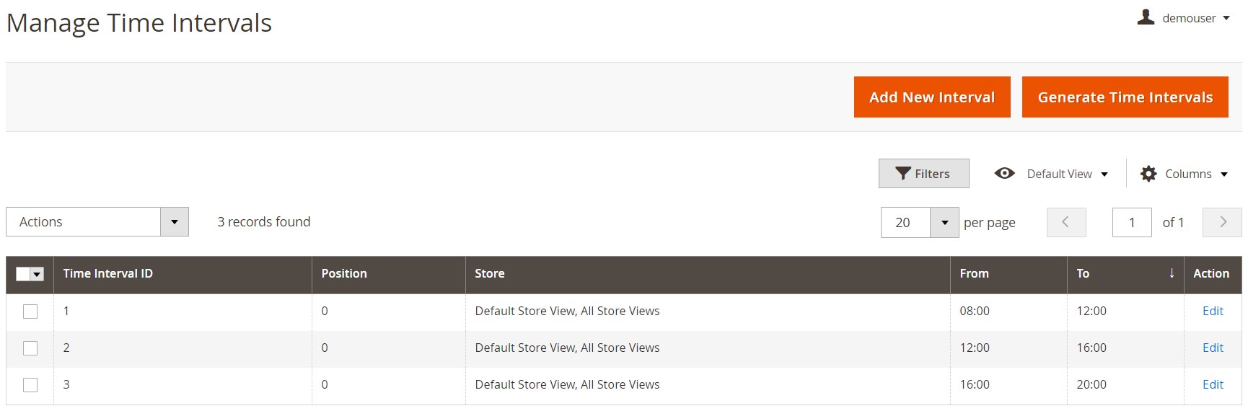
Task: Sort by the Position column header
Action: click(344, 273)
